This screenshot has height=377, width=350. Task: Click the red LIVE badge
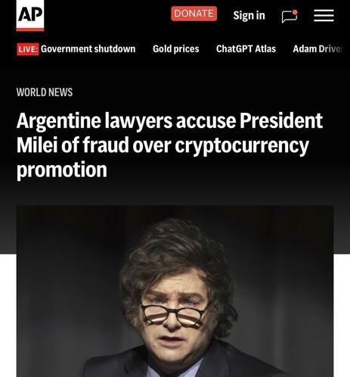click(28, 49)
